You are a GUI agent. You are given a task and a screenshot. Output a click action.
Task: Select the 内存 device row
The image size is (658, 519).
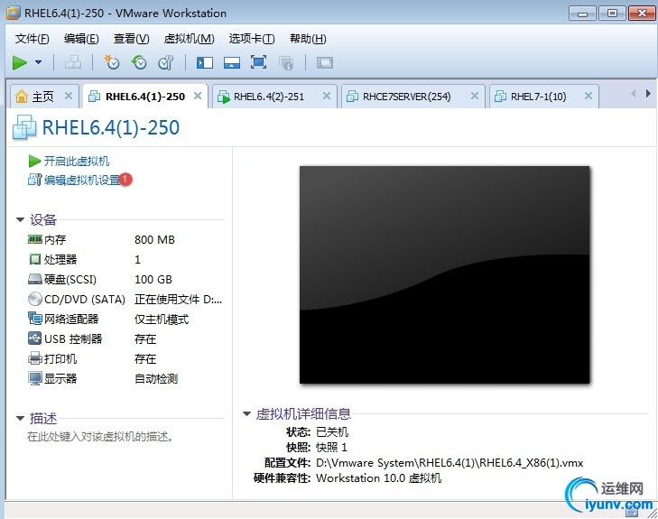coord(125,239)
